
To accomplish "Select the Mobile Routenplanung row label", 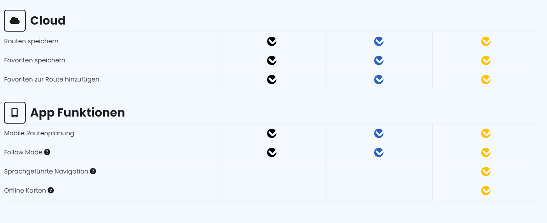I will [39, 133].
